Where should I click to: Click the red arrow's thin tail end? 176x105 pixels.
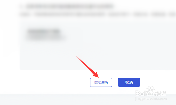click(76, 56)
